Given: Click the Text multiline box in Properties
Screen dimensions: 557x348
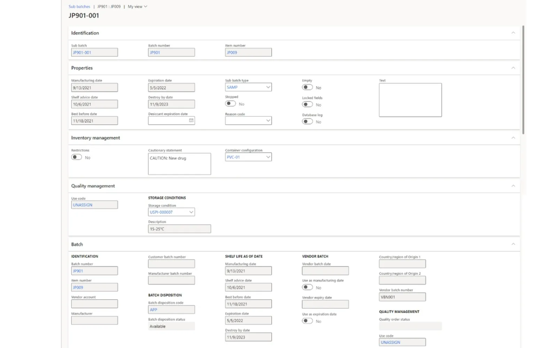Looking at the screenshot, I should point(410,100).
